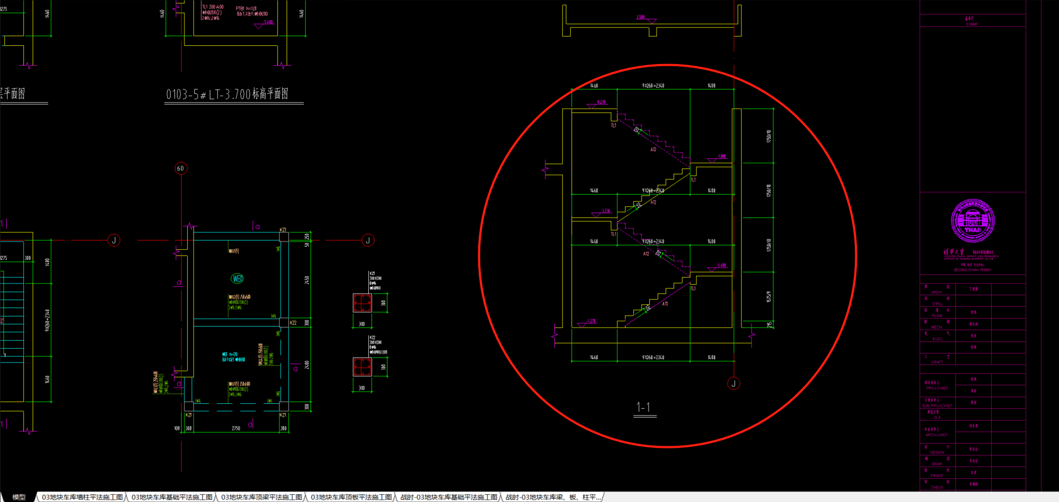Select the ELEC. row label
This screenshot has height=502, width=1059.
tap(937, 339)
